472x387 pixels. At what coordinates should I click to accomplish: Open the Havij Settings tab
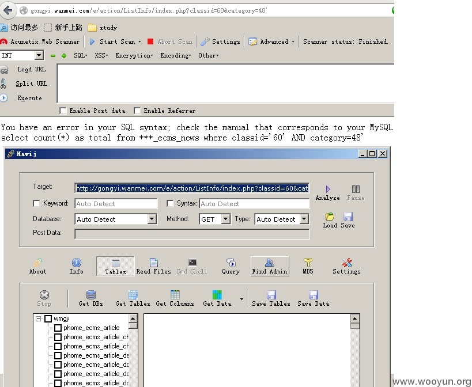(346, 267)
